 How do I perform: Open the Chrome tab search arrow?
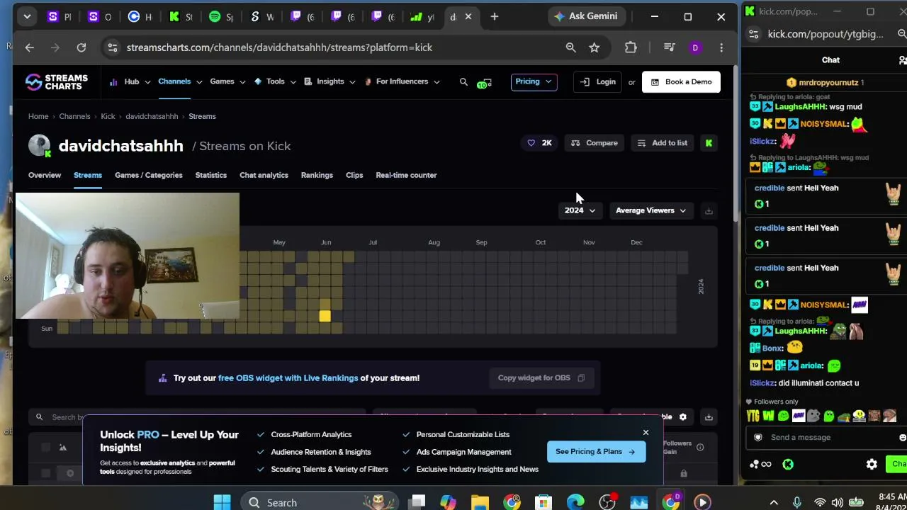(27, 16)
